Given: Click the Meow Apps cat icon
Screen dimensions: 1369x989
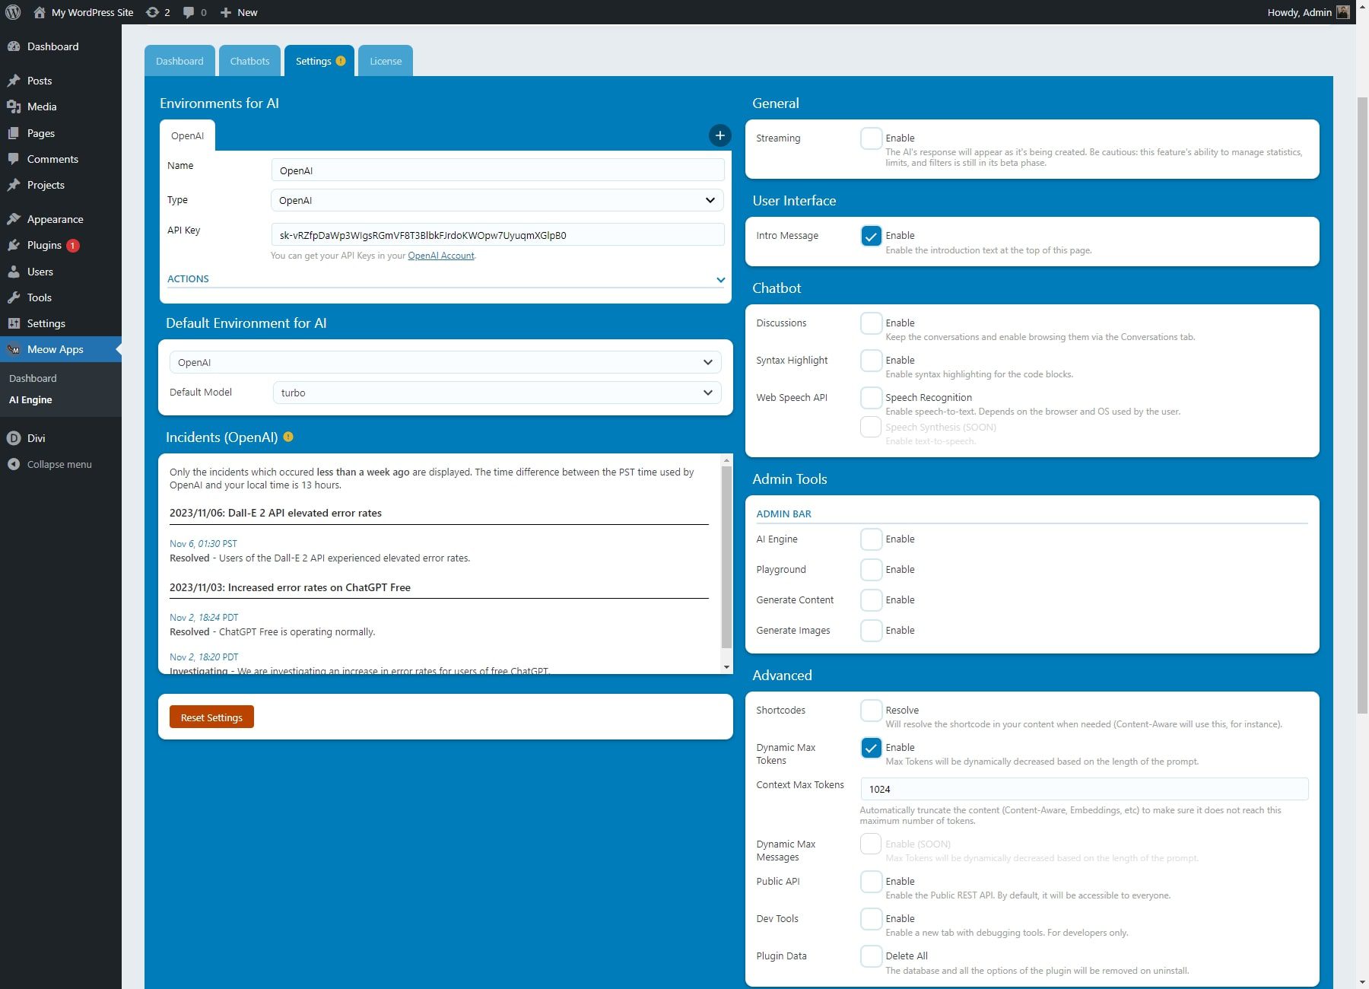Looking at the screenshot, I should point(14,349).
